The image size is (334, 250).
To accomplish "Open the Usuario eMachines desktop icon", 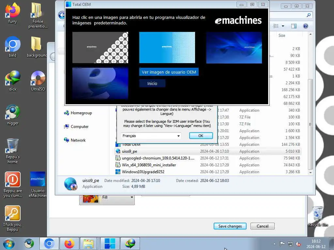I will pos(38,185).
